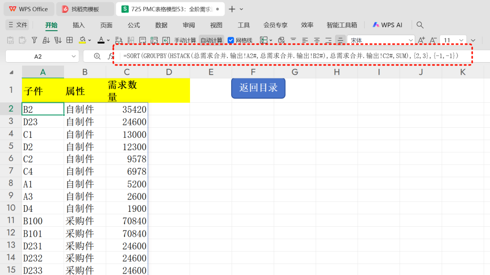Open the freeze panes dropdown arrow
This screenshot has height=275, width=490.
pyautogui.click(x=271, y=40)
